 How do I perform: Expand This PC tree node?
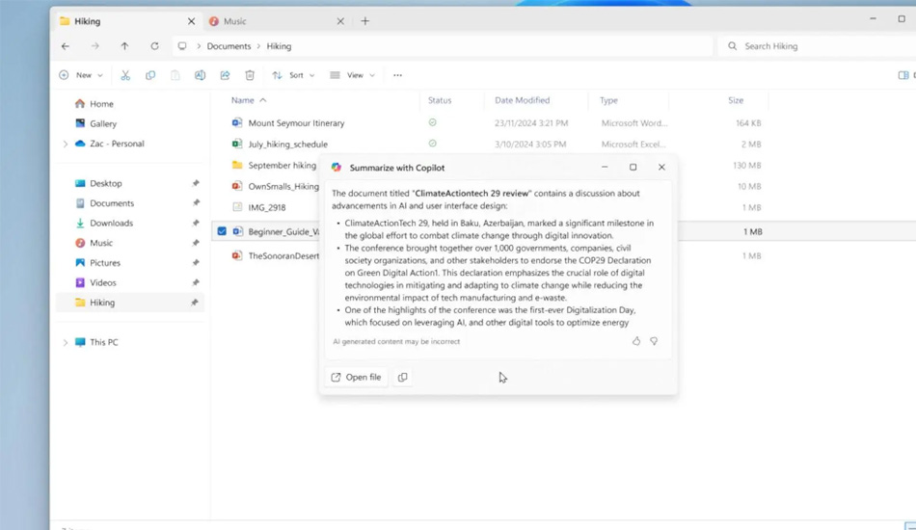pyautogui.click(x=66, y=343)
